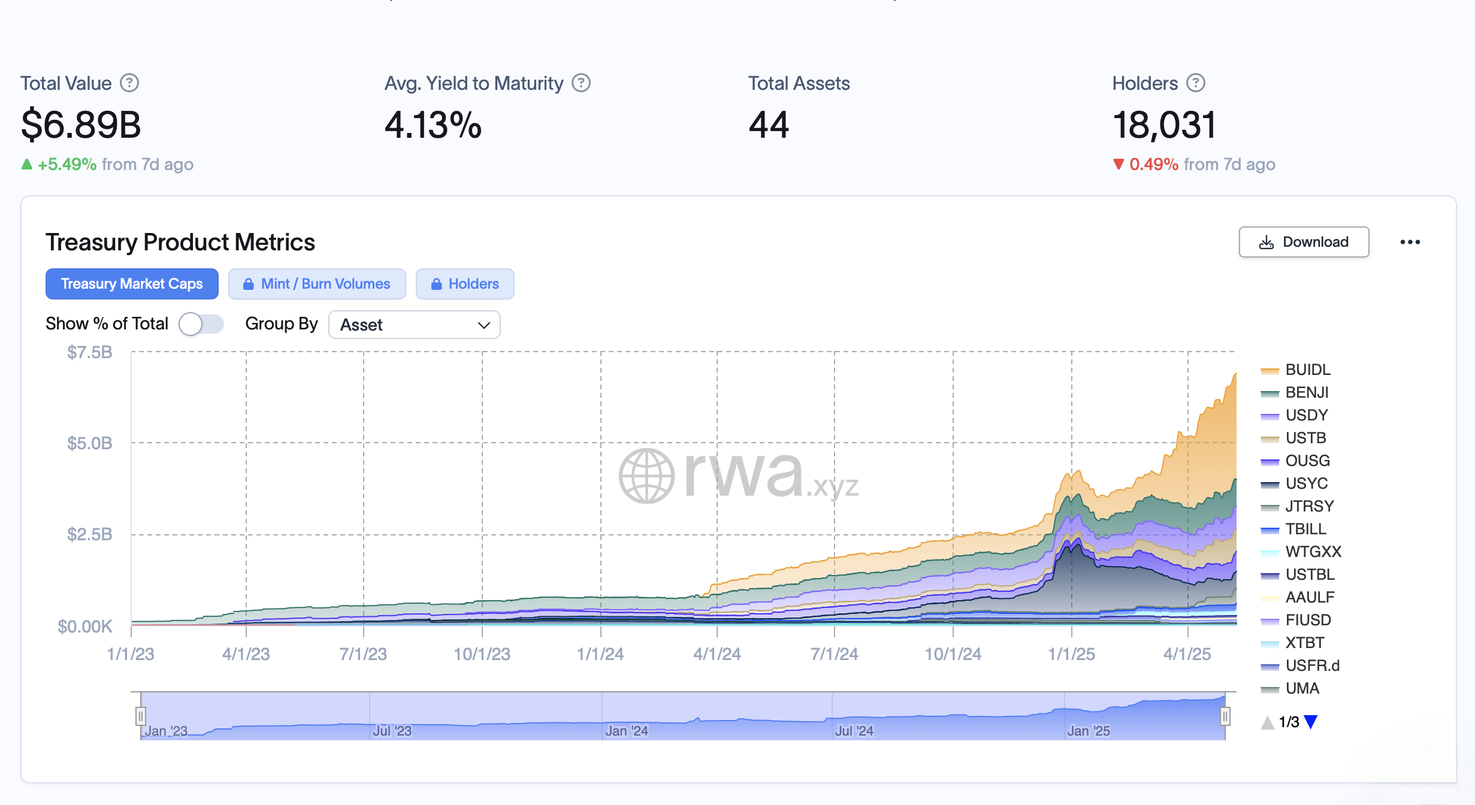Toggle the USYC series in legend

[x=1306, y=483]
